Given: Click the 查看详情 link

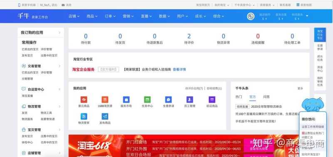Looking at the screenshot, I should point(179,69).
